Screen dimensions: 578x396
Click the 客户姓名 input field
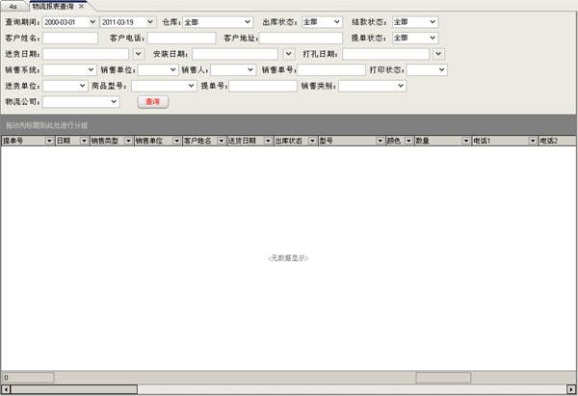[x=69, y=38]
